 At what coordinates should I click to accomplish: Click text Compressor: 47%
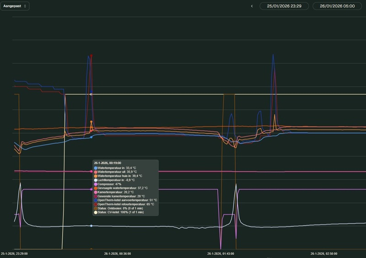click(x=109, y=184)
